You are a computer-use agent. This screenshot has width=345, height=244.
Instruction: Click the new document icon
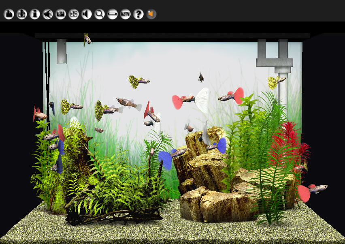click(9, 15)
